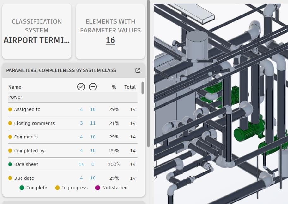
Task: Click the 100% value in Data sheet row
Action: pyautogui.click(x=114, y=164)
